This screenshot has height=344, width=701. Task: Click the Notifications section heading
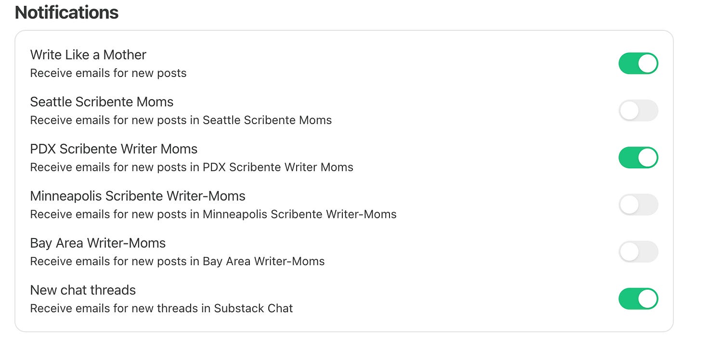[67, 13]
